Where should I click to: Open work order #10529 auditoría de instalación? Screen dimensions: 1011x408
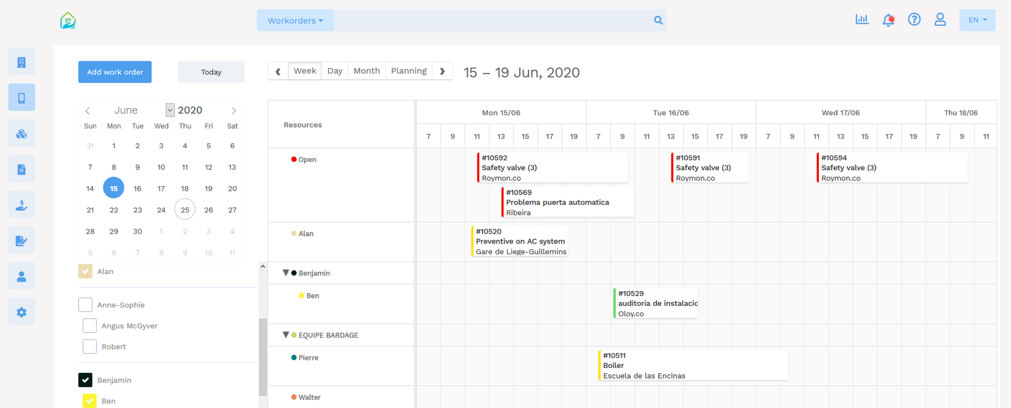tap(656, 303)
